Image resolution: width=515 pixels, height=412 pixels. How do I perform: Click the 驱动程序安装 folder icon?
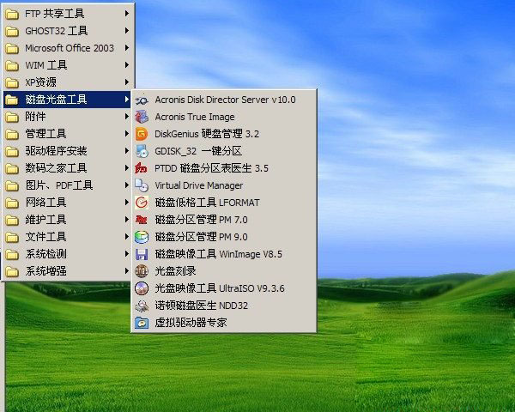12,151
